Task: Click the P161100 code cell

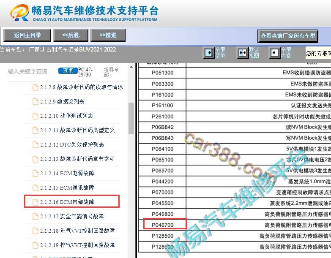Action: (x=162, y=106)
